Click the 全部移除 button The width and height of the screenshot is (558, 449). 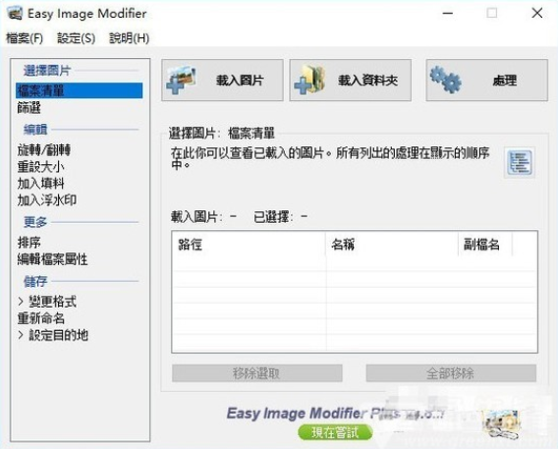451,373
